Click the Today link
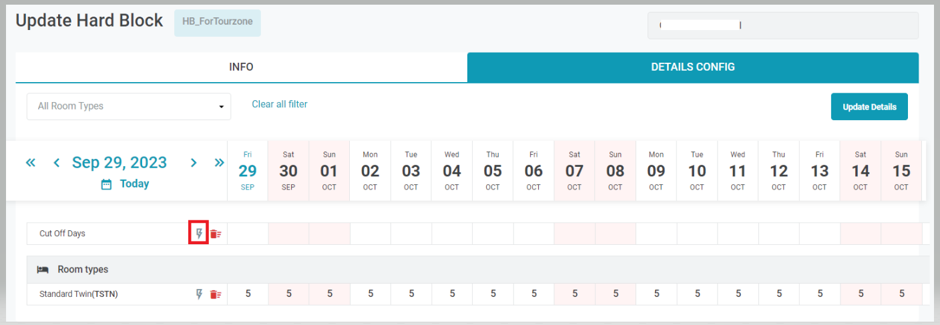 point(134,184)
